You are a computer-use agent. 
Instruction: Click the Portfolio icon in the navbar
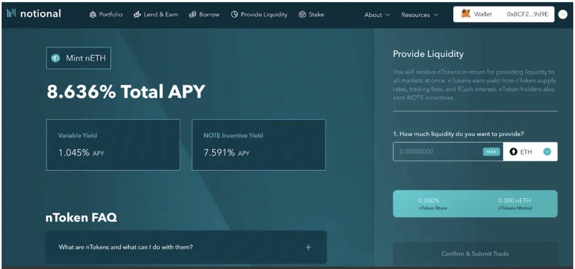pyautogui.click(x=93, y=14)
